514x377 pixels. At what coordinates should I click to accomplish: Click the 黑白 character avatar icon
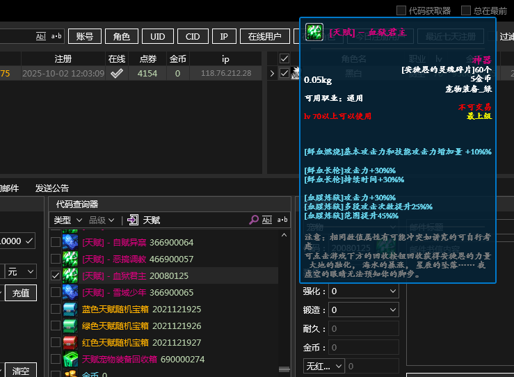pyautogui.click(x=295, y=73)
